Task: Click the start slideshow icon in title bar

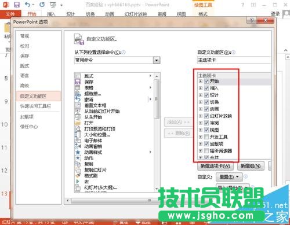Action: click(53, 5)
